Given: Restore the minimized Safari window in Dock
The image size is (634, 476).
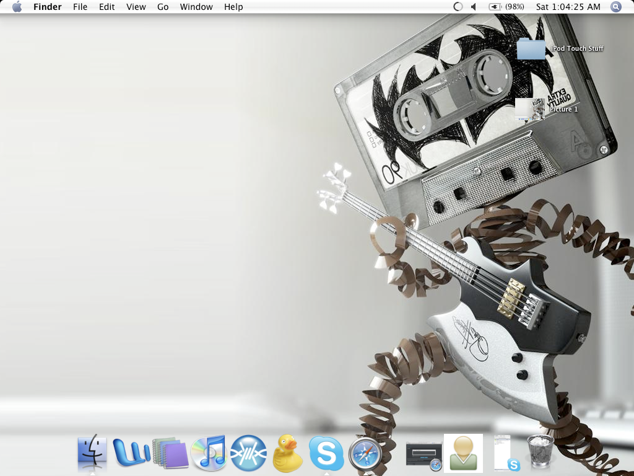Looking at the screenshot, I should tap(423, 457).
